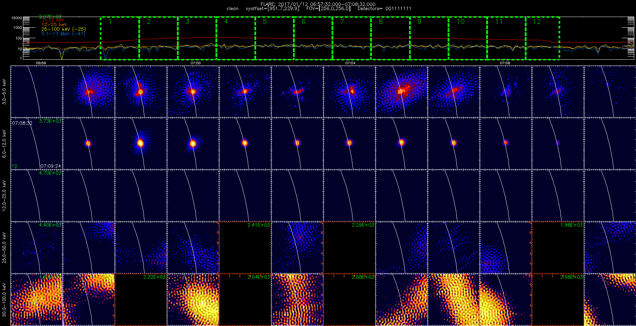
Task: Click the '25.0-50.0 keV' row label
Action: point(4,248)
